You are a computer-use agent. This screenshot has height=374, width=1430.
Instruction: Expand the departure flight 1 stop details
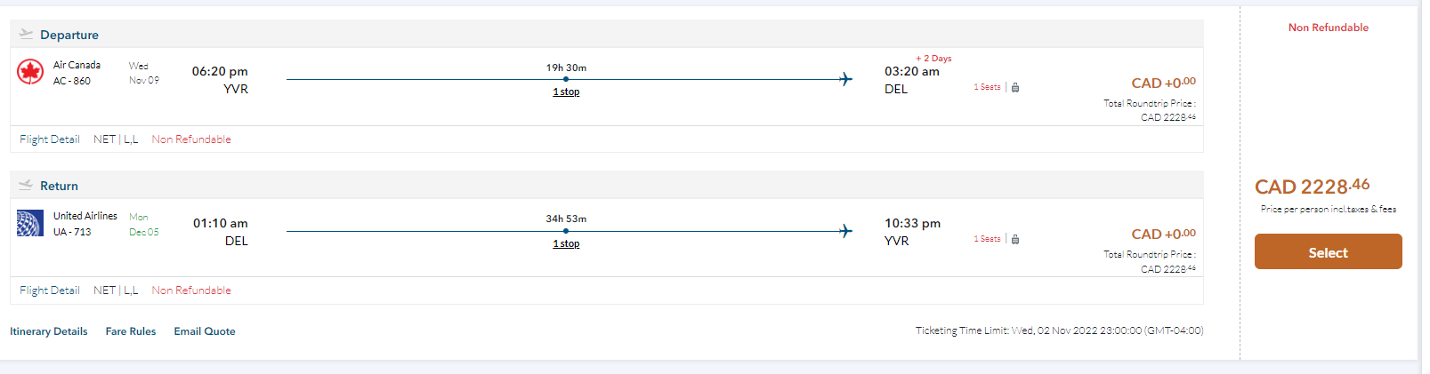pyautogui.click(x=566, y=92)
